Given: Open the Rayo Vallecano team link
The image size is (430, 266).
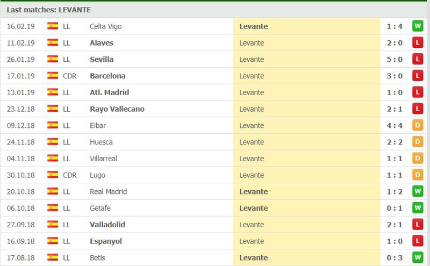Looking at the screenshot, I should (117, 109).
